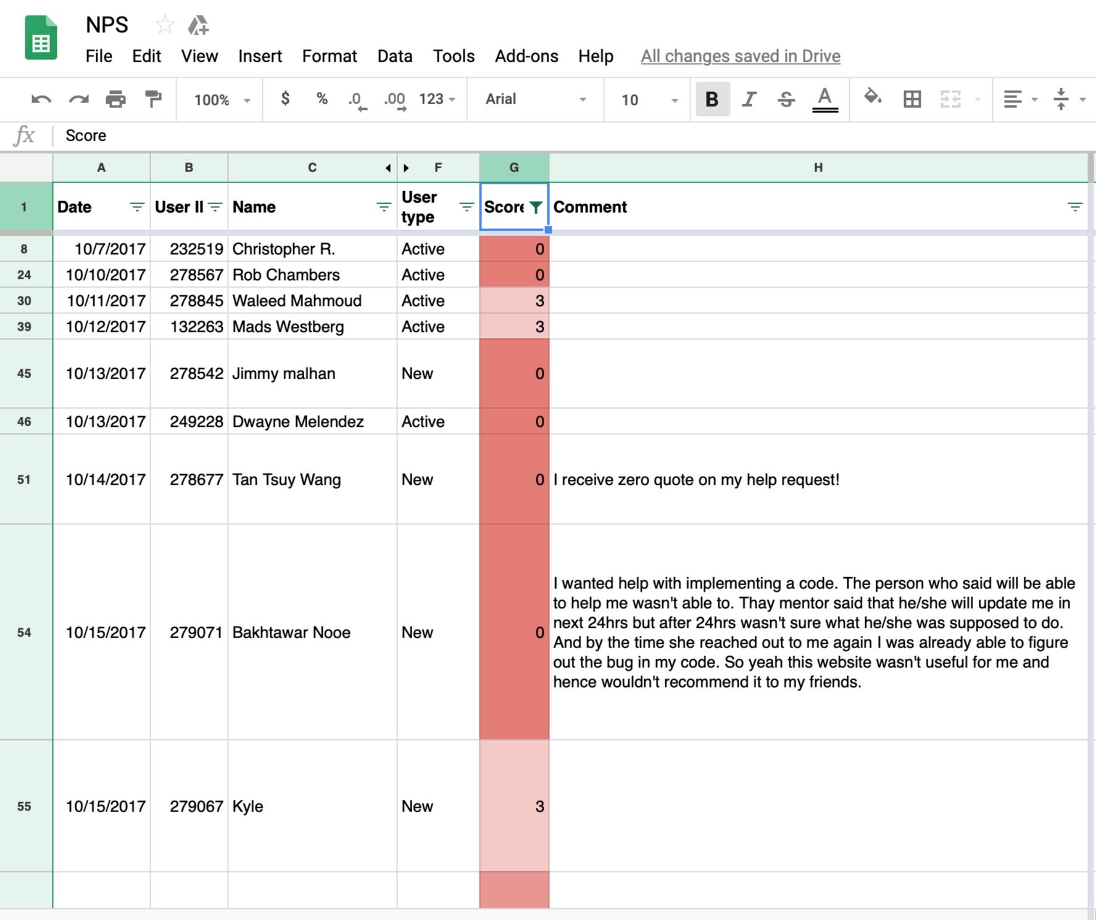
Task: Click the Add to Drive folder icon
Action: [x=198, y=25]
